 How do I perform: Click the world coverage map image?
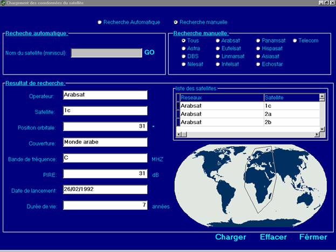[250, 186]
